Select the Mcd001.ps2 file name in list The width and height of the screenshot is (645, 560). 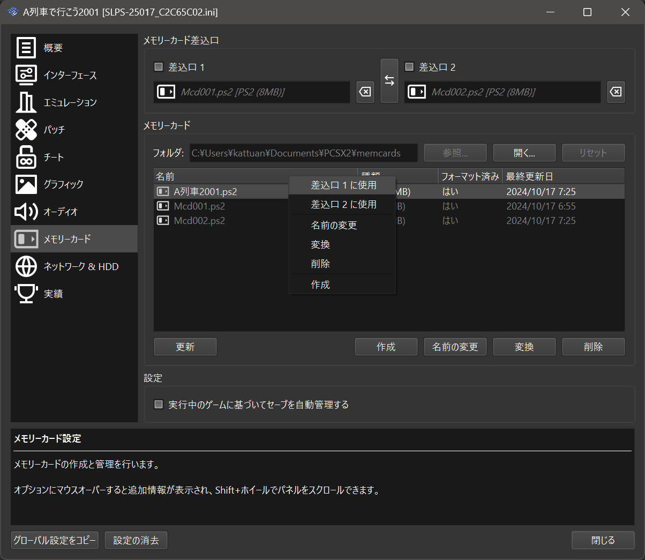point(199,206)
